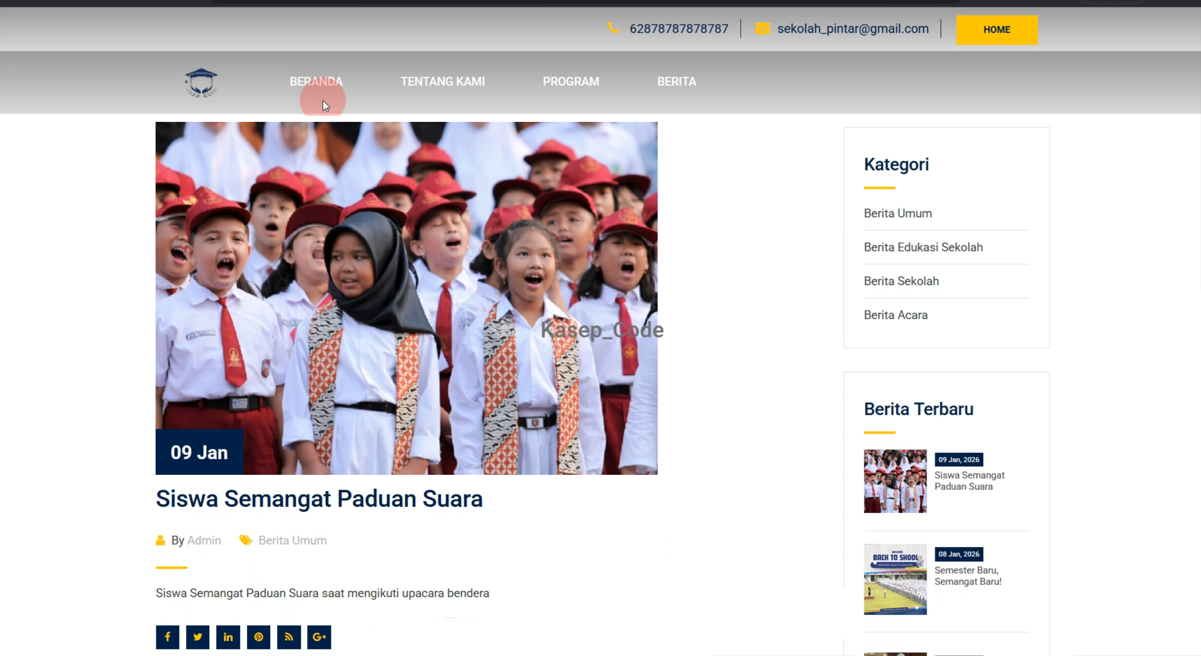The width and height of the screenshot is (1201, 656).
Task: Click the email sekolah_pintar@gmail.com
Action: coord(853,29)
